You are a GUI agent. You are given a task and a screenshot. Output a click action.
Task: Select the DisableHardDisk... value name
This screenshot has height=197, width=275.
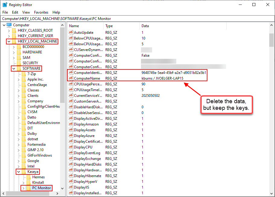88,107
